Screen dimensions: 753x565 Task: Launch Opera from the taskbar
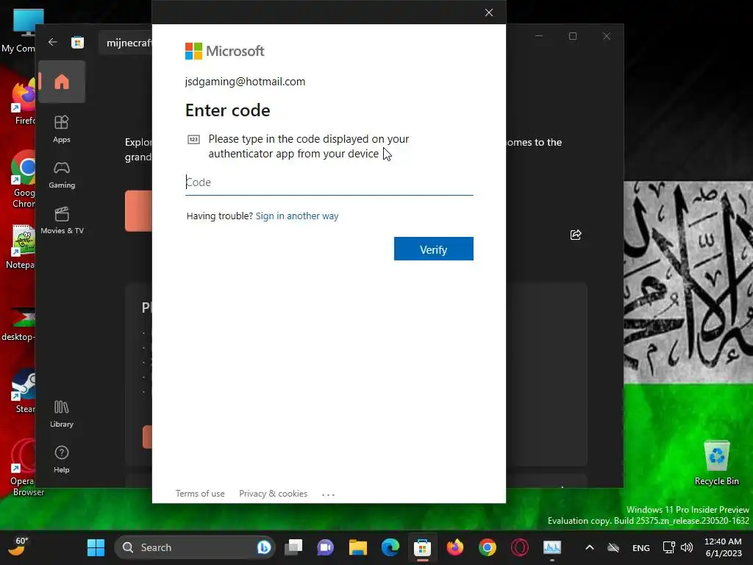pyautogui.click(x=520, y=547)
